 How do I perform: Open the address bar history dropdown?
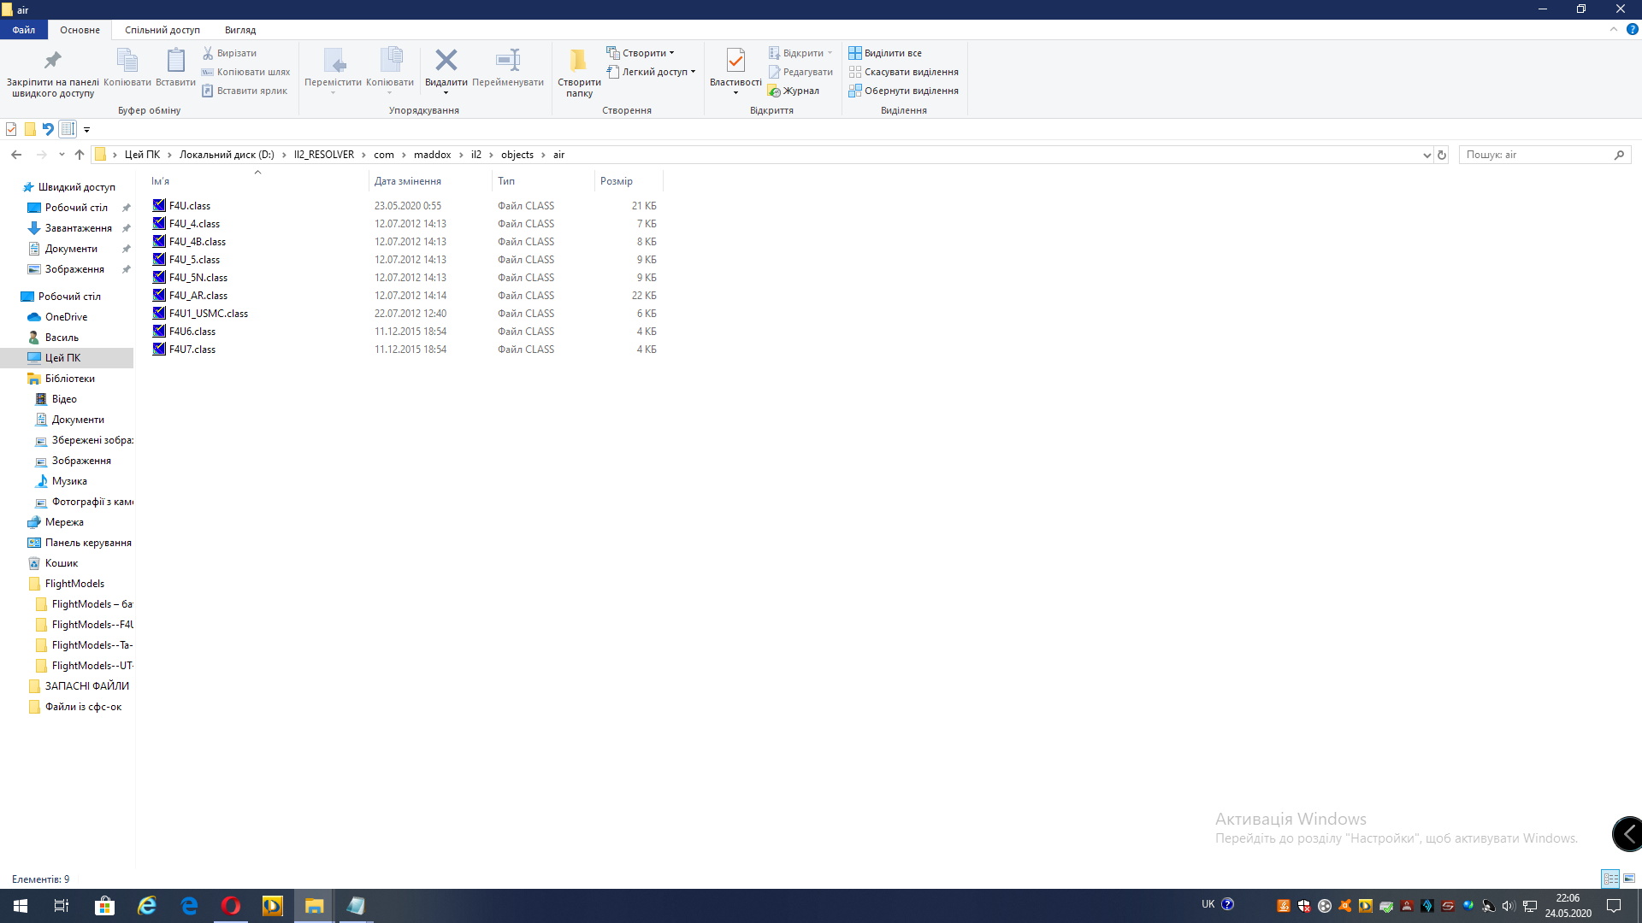click(1426, 155)
